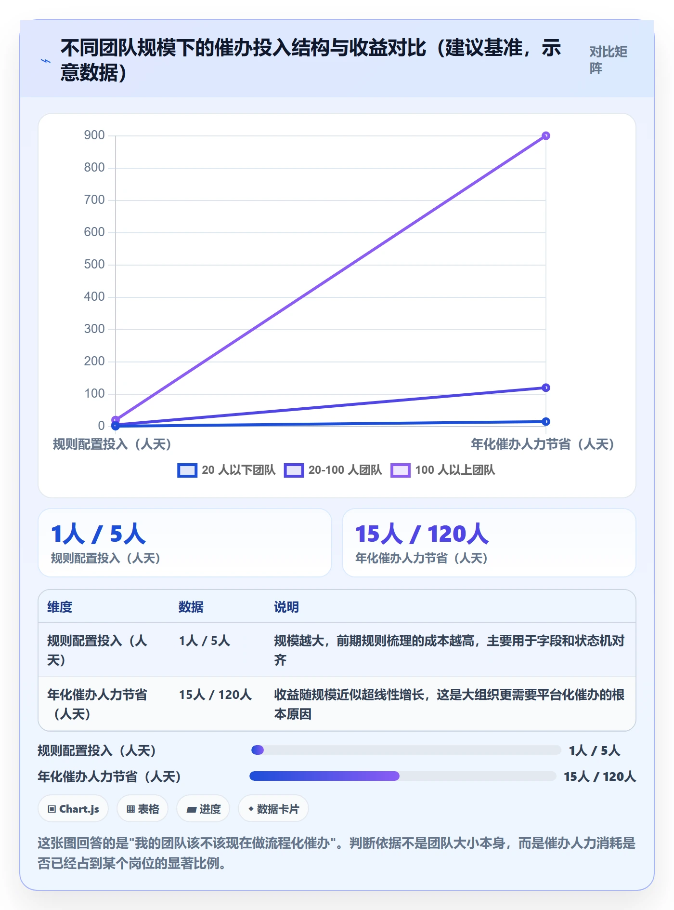Click the 1人 / 5人 value beside progress bar
674x910 pixels.
pyautogui.click(x=595, y=750)
